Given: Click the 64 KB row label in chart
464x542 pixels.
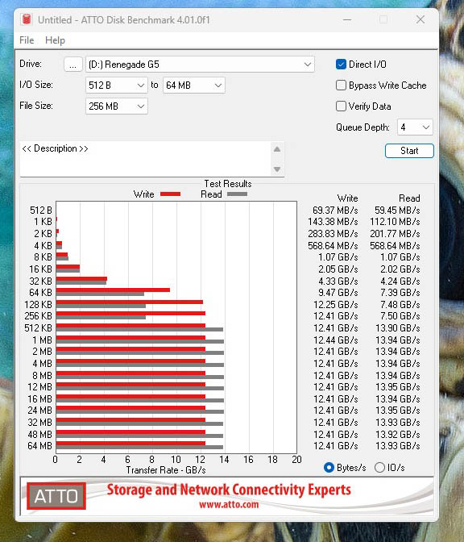Looking at the screenshot, I should click(40, 293).
